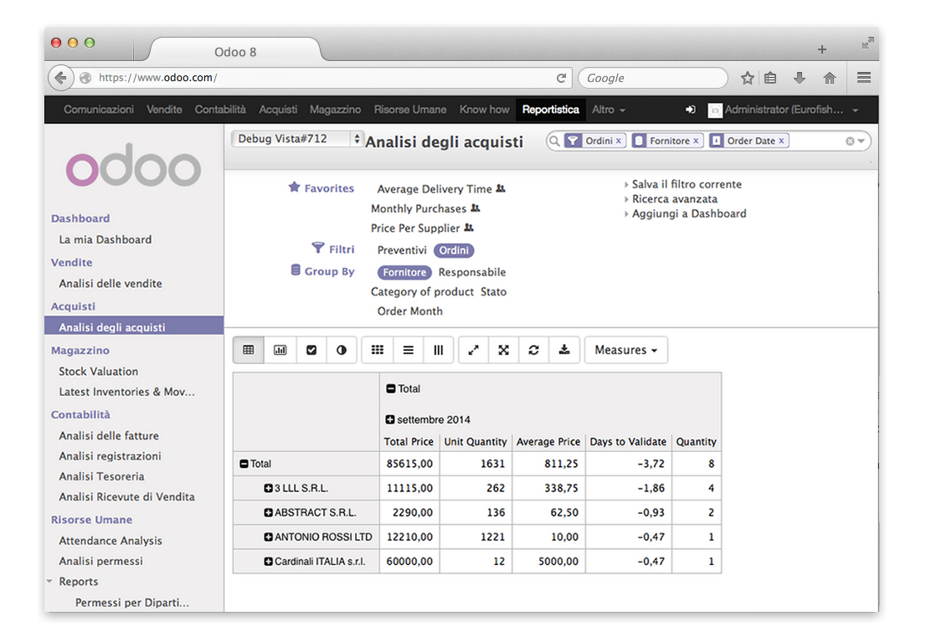The image size is (926, 642).
Task: Click inside the Google search field
Action: tap(653, 77)
